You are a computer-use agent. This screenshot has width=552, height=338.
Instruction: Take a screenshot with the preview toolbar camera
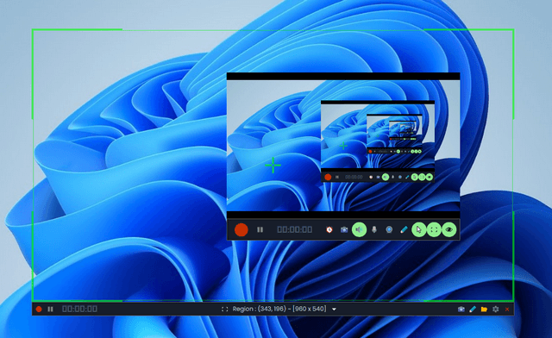(344, 229)
